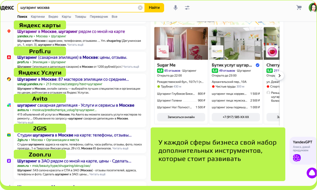317x190 pixels.
Task: Open the user profile avatar
Action: tap(313, 8)
